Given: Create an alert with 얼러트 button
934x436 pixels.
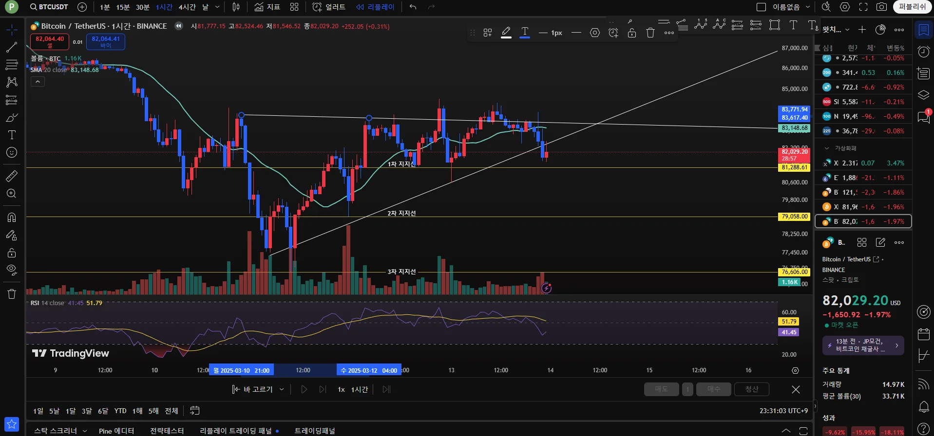Looking at the screenshot, I should click(329, 7).
